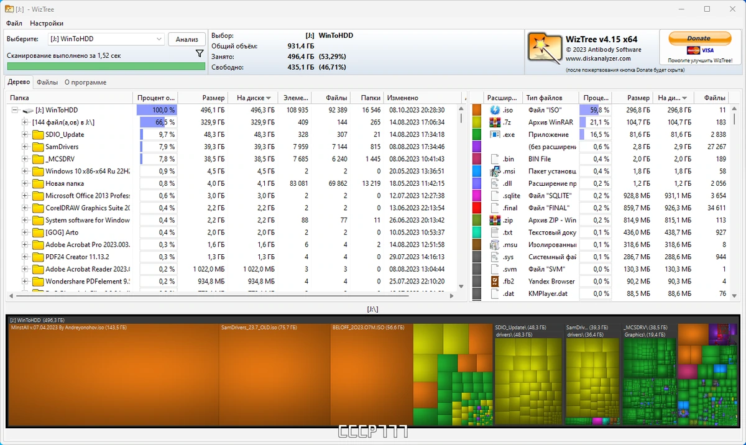The image size is (746, 445).
Task: Click the .iso orange color swatch
Action: tap(477, 110)
